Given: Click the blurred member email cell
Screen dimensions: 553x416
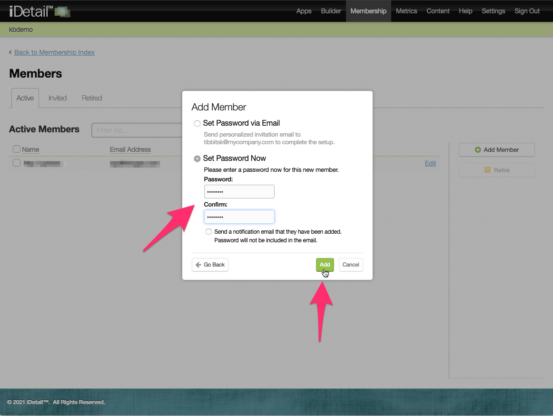Looking at the screenshot, I should pyautogui.click(x=135, y=163).
